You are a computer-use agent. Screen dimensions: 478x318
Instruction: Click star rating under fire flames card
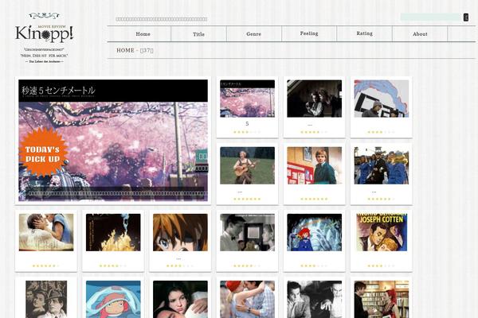tap(113, 266)
